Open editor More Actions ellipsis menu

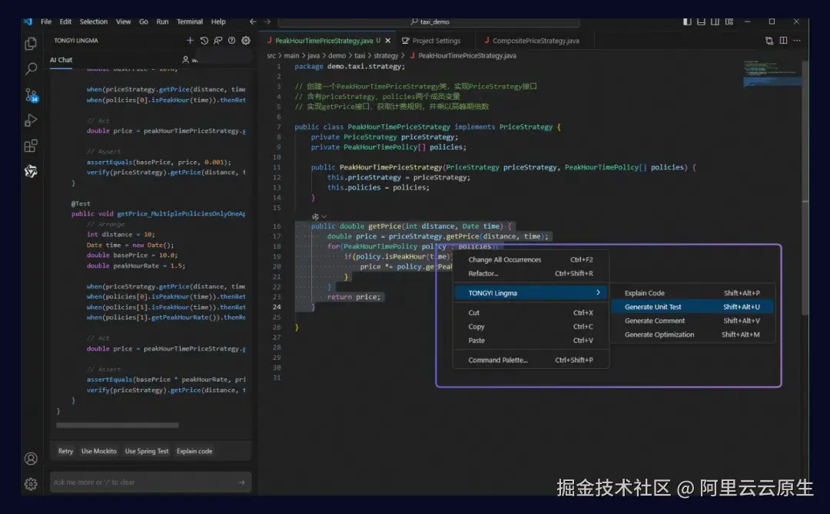[x=797, y=41]
